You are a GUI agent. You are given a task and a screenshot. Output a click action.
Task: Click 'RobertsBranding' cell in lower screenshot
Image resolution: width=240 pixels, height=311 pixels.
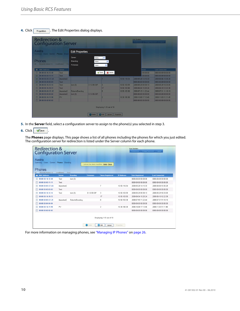[76, 200]
